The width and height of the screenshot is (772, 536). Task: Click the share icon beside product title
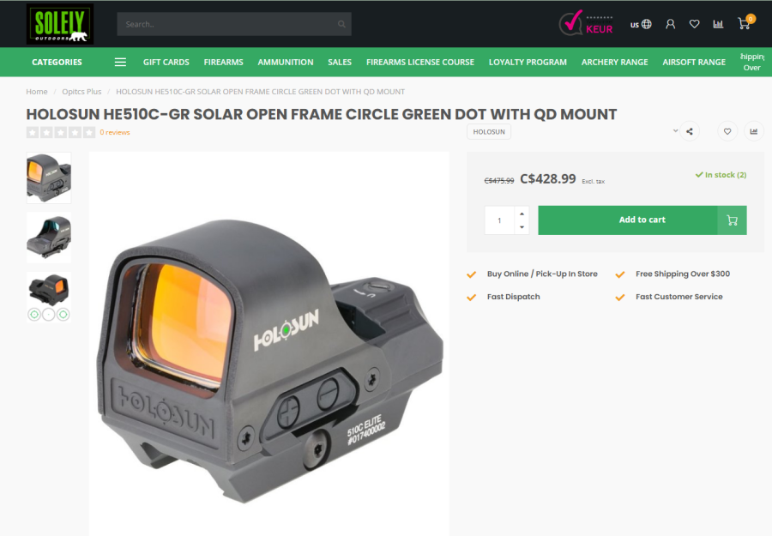point(690,131)
